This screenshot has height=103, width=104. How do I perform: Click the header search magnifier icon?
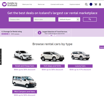pos(86,4)
